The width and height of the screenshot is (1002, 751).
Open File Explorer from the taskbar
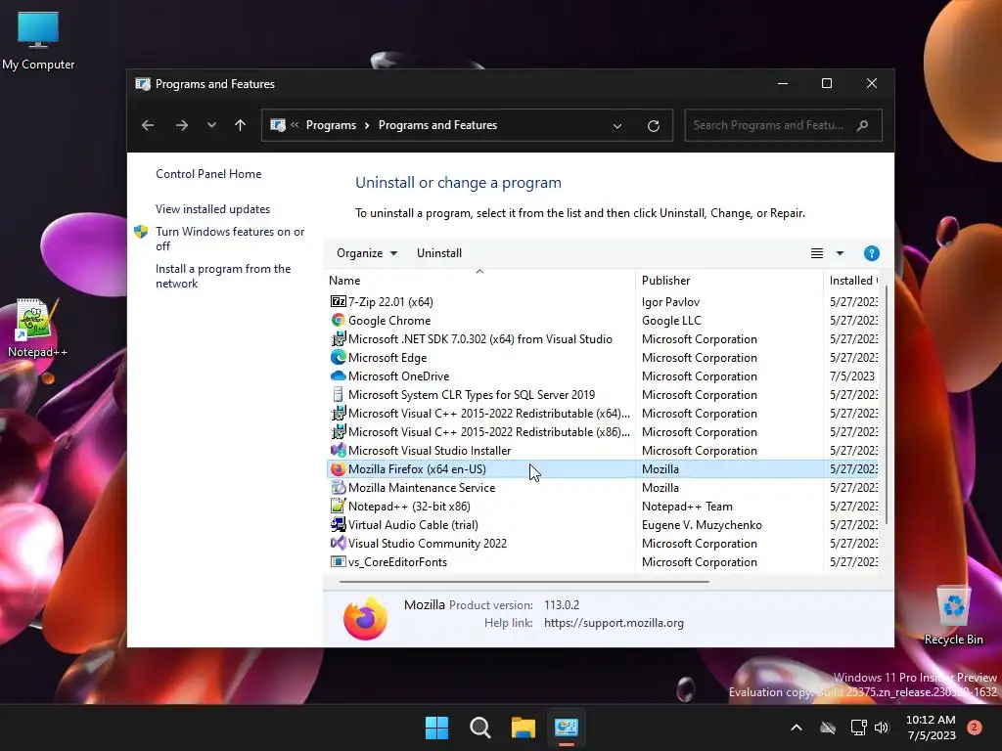523,728
